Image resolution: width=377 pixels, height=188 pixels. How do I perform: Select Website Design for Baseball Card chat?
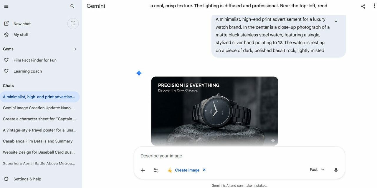click(x=39, y=152)
